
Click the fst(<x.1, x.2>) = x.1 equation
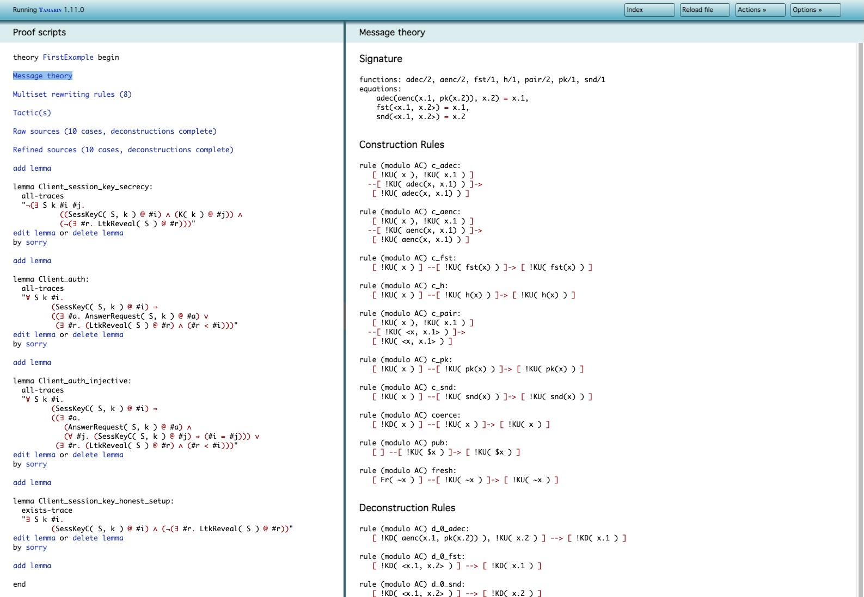click(x=422, y=107)
